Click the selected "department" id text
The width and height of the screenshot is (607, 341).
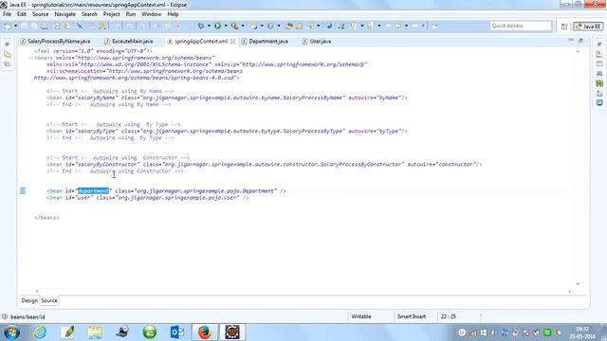[x=93, y=191]
